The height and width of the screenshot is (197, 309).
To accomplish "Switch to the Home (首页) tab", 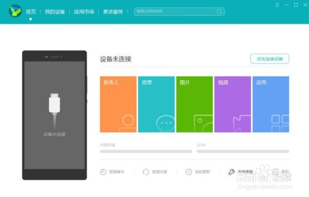I will 31,12.
